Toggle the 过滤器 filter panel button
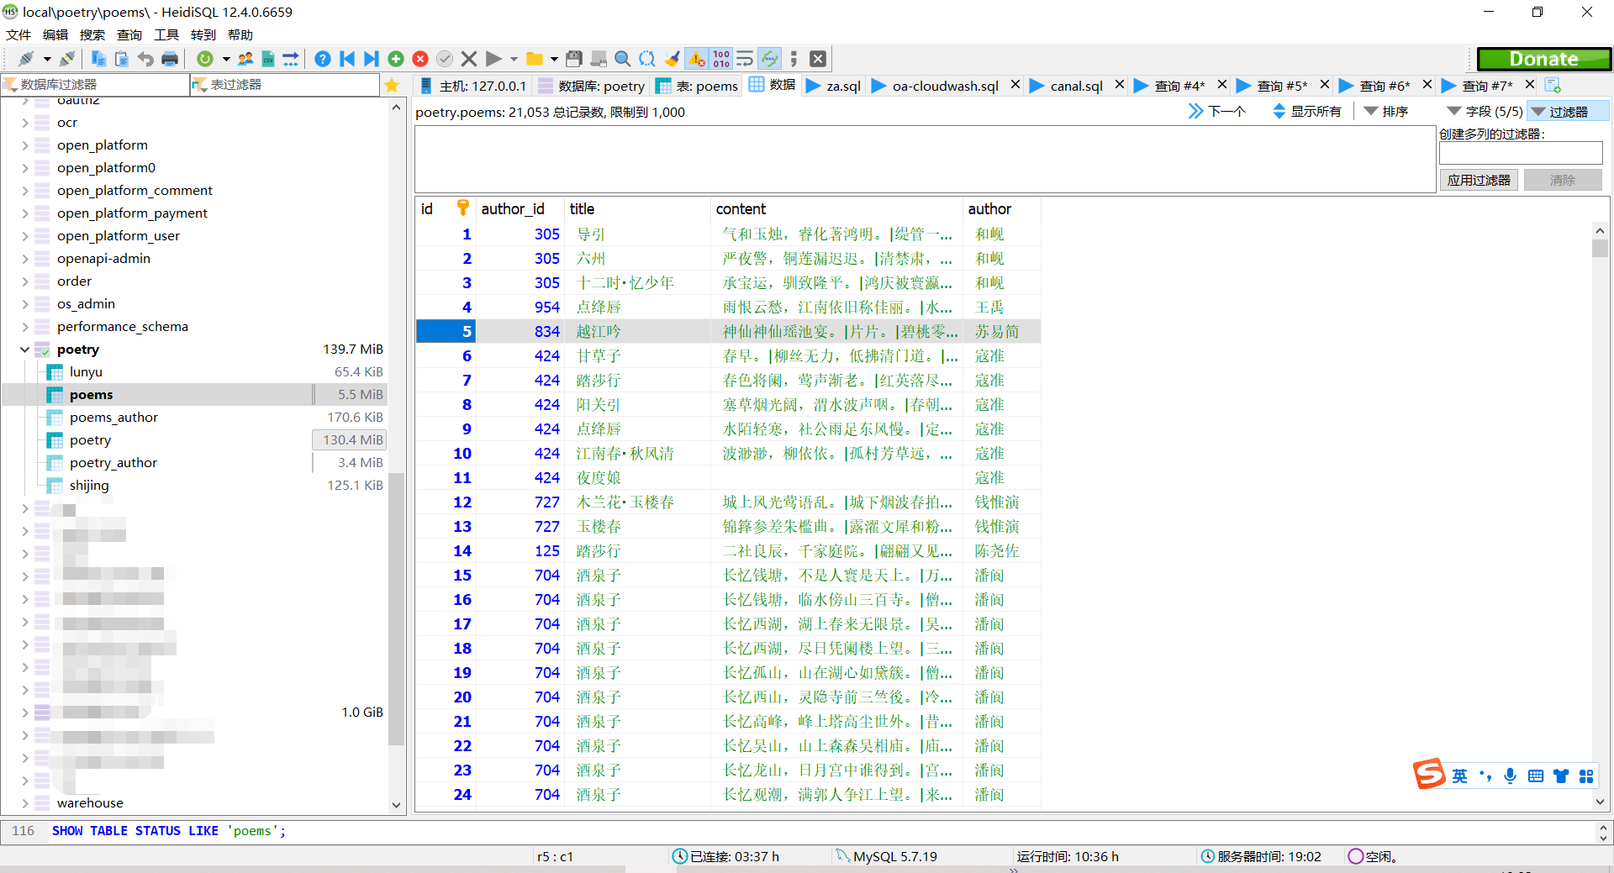The height and width of the screenshot is (873, 1614). [1569, 112]
